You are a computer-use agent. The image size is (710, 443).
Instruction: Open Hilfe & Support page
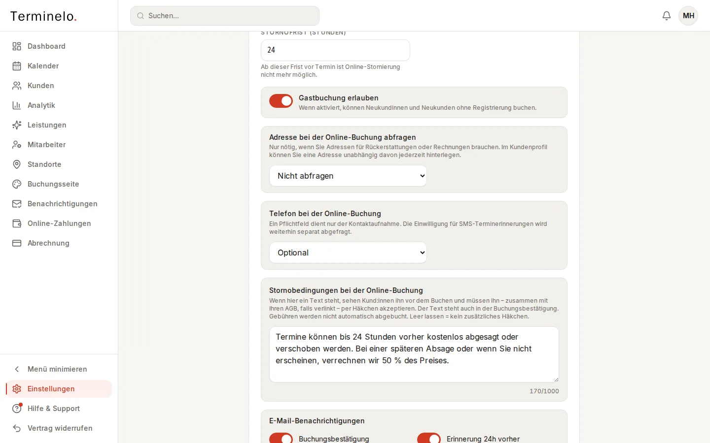(59, 409)
